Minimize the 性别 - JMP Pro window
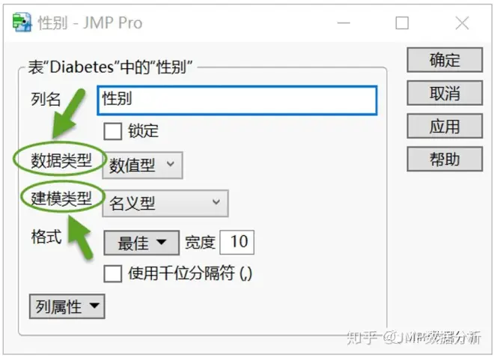This screenshot has width=494, height=358. pos(344,23)
